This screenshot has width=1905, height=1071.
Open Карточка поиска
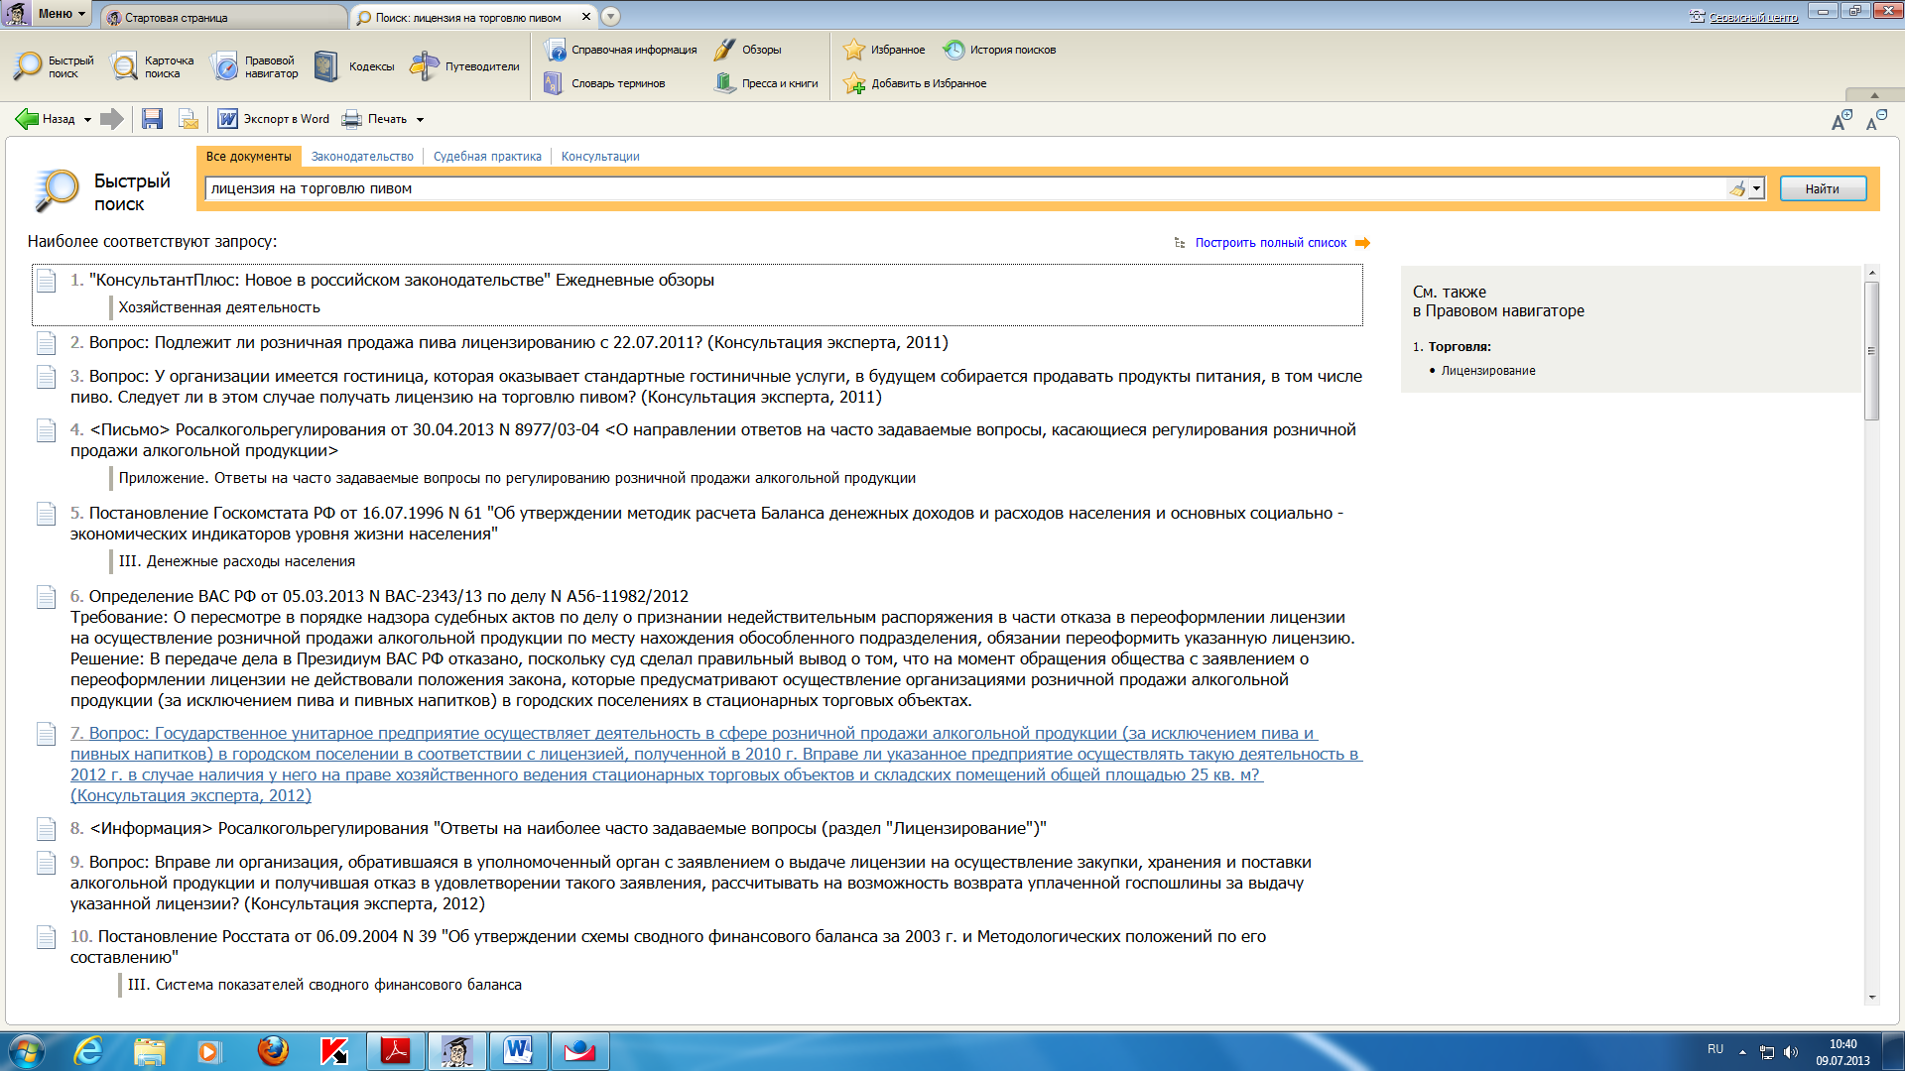tap(153, 66)
